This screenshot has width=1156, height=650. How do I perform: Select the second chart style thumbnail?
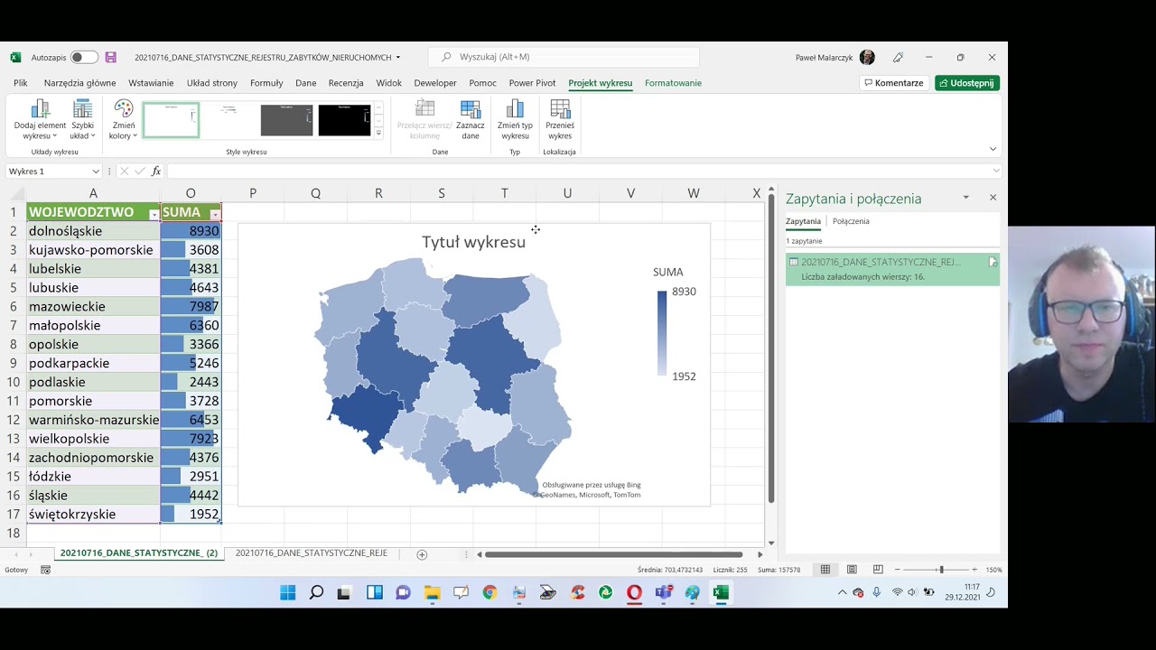click(228, 120)
